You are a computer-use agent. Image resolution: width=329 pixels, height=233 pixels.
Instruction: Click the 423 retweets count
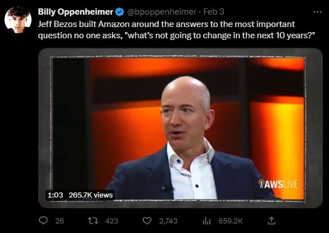click(111, 221)
